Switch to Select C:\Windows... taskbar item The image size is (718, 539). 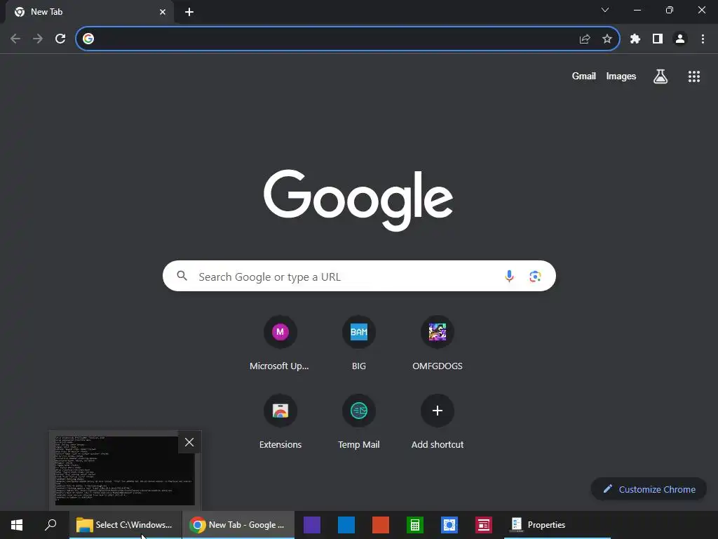(126, 525)
